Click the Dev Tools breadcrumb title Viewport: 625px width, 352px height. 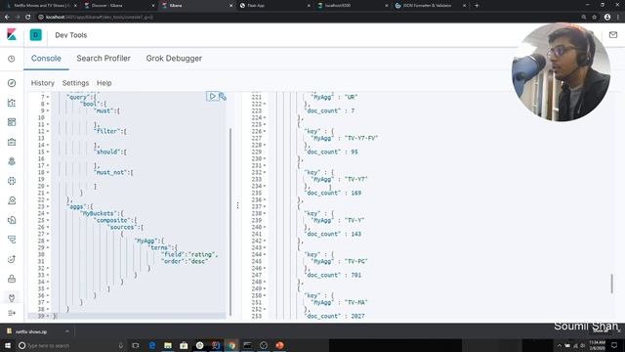pos(71,35)
